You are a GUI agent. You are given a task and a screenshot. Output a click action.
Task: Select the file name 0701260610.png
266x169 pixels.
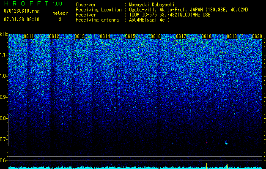22,11
